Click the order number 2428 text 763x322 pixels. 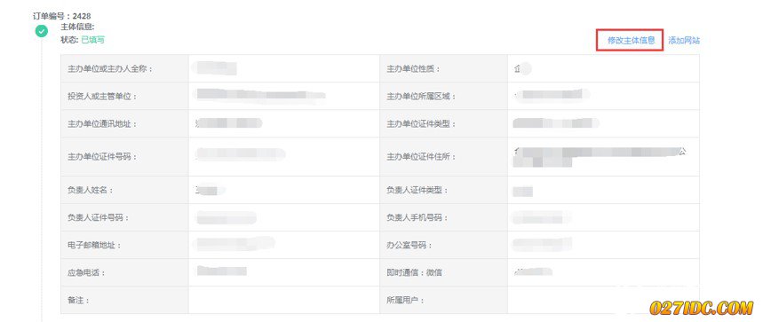tap(82, 16)
